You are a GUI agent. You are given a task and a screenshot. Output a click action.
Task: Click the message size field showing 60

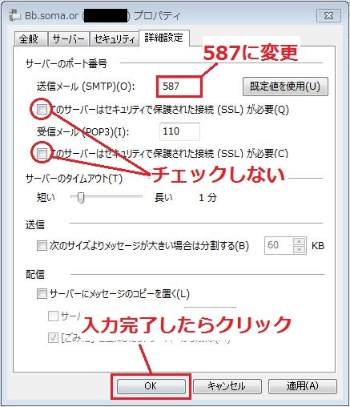278,245
